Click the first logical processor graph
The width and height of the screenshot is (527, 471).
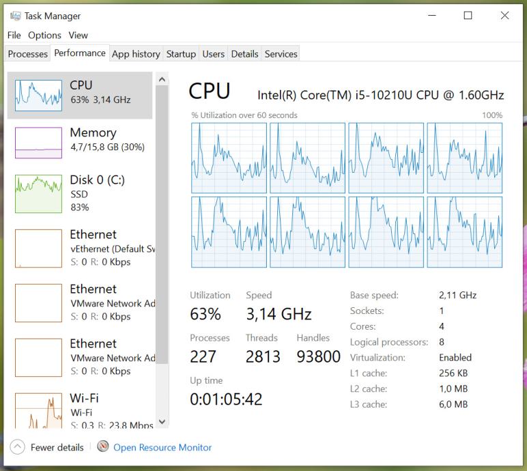(x=229, y=158)
